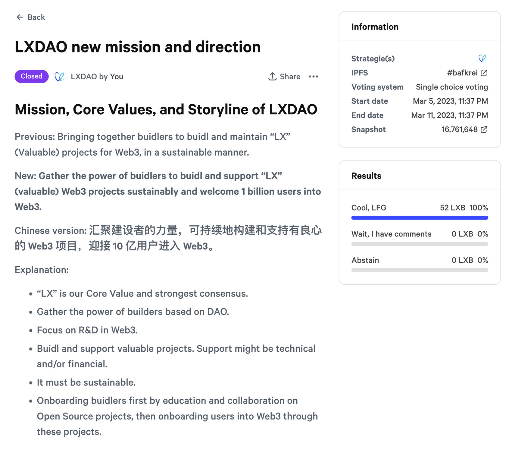Click external link icon next to #bafkrei
The width and height of the screenshot is (512, 450).
pos(484,73)
